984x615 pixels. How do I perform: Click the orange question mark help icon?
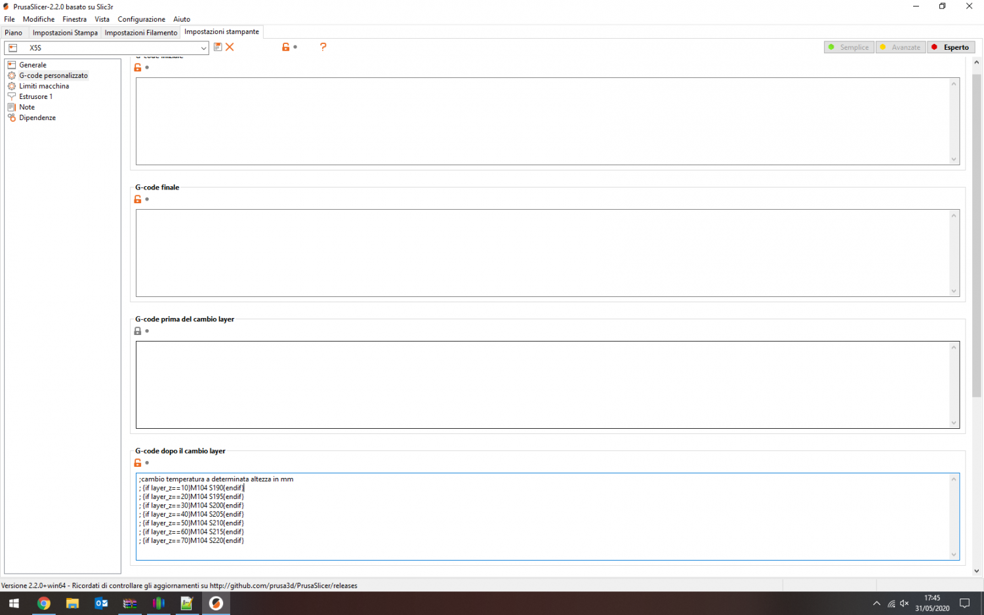click(323, 47)
